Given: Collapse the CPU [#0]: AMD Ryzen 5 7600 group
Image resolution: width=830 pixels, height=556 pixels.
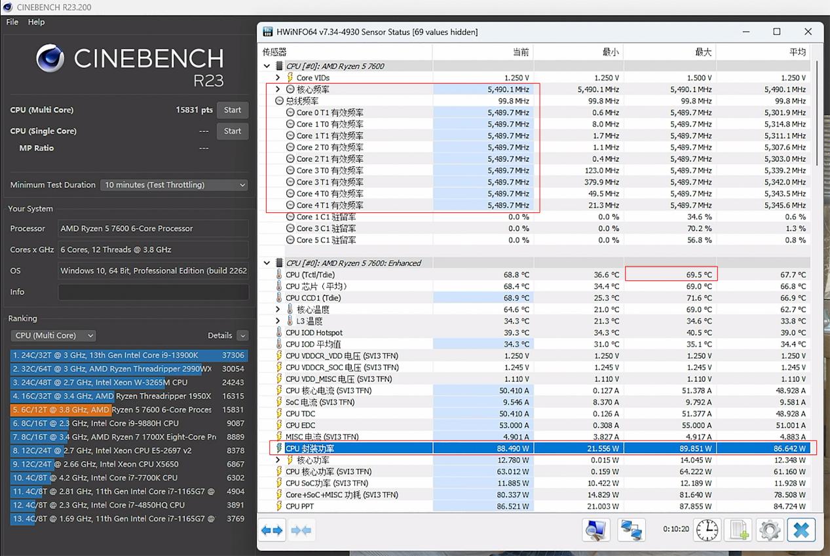Looking at the screenshot, I should (x=267, y=66).
